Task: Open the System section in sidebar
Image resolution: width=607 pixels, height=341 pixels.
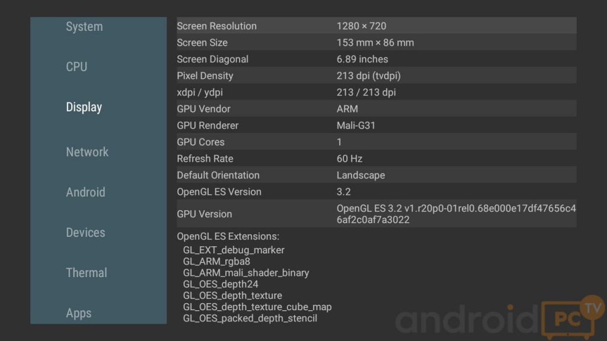Action: tap(84, 27)
